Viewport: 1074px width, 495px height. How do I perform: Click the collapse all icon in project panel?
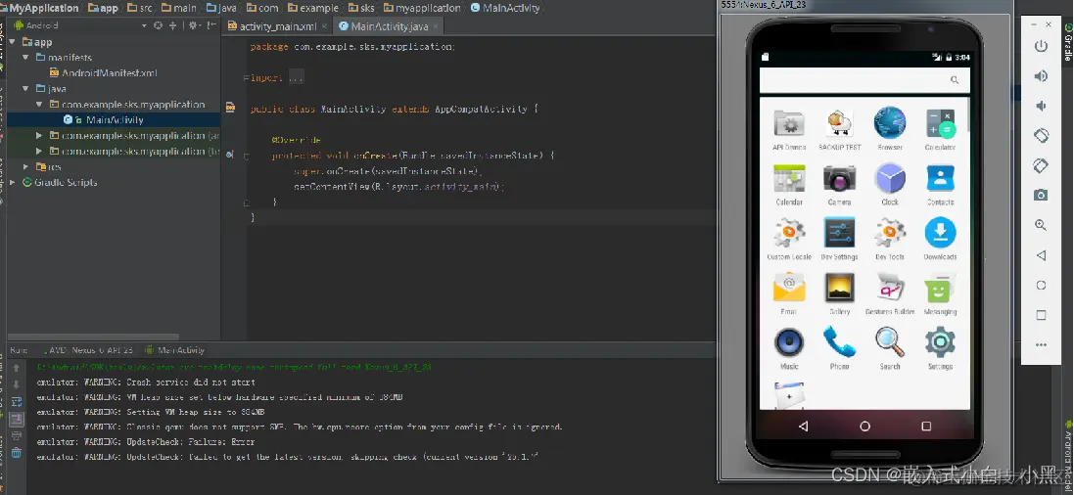pyautogui.click(x=172, y=25)
